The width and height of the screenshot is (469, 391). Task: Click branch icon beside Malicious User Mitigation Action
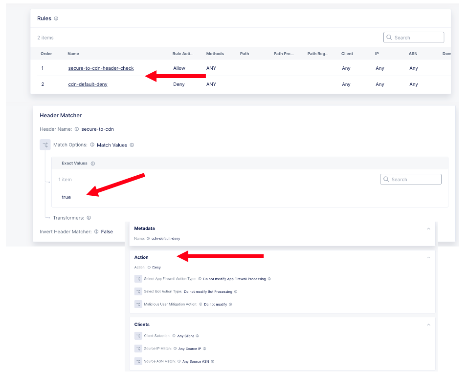[x=138, y=304]
